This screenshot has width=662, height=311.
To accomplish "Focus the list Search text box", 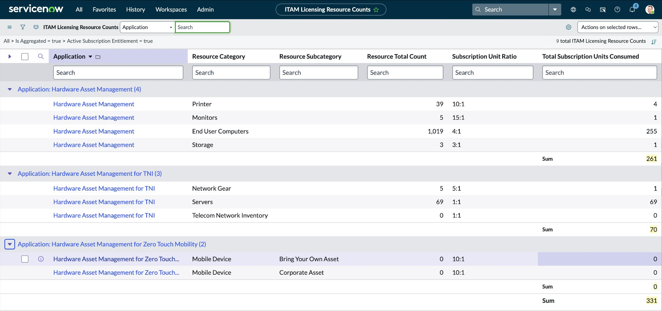I will pos(203,27).
